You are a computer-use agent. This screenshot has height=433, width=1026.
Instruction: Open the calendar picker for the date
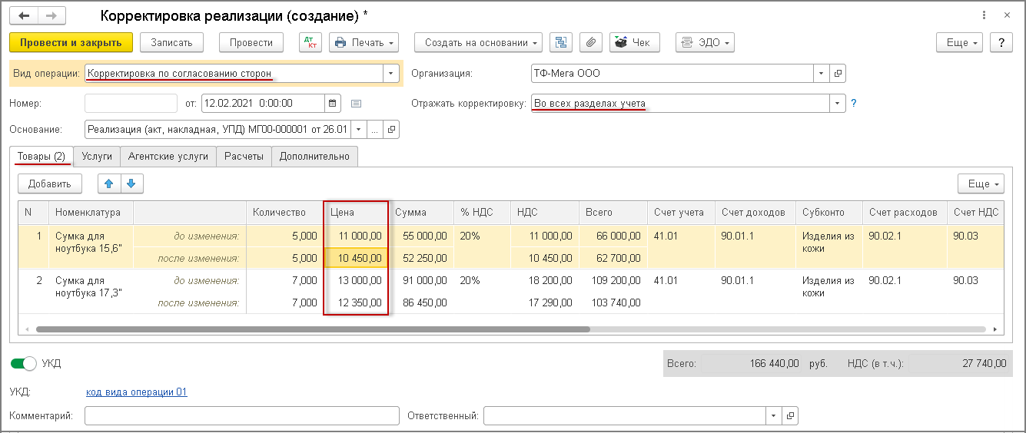pos(332,103)
